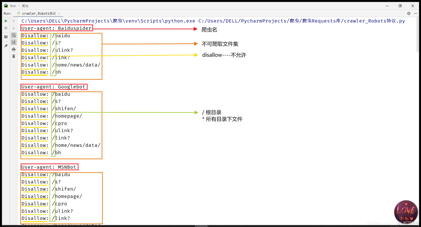This screenshot has width=421, height=227.
Task: Toggle soft-wrap for console output
Action: click(14, 35)
